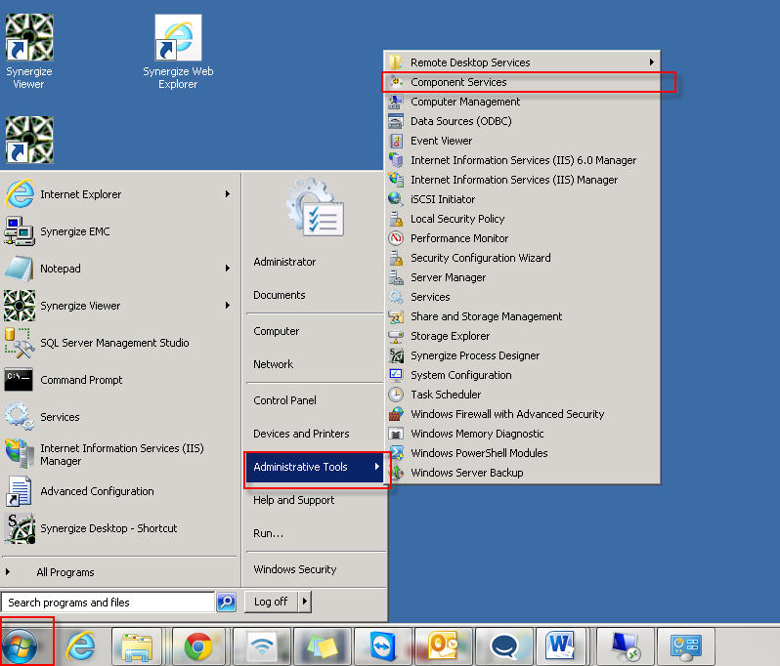The width and height of the screenshot is (780, 666).
Task: Open Network from Start menu
Action: 273,364
